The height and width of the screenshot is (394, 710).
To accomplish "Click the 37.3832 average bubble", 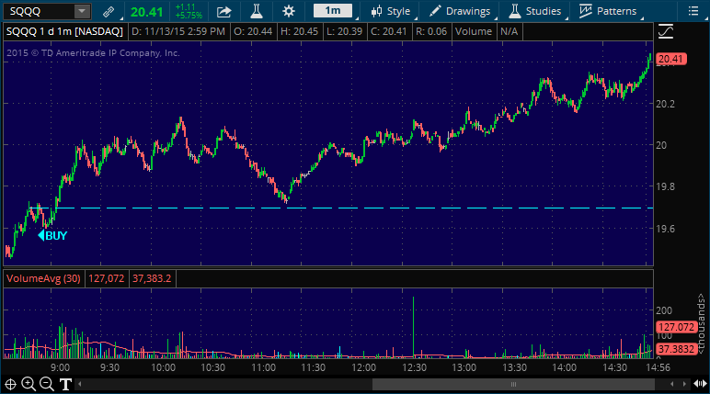I will click(x=676, y=349).
